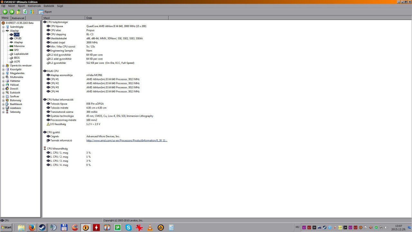The image size is (412, 232).
Task: Switch to the Kedvencek tab in sidebar
Action: 18,18
